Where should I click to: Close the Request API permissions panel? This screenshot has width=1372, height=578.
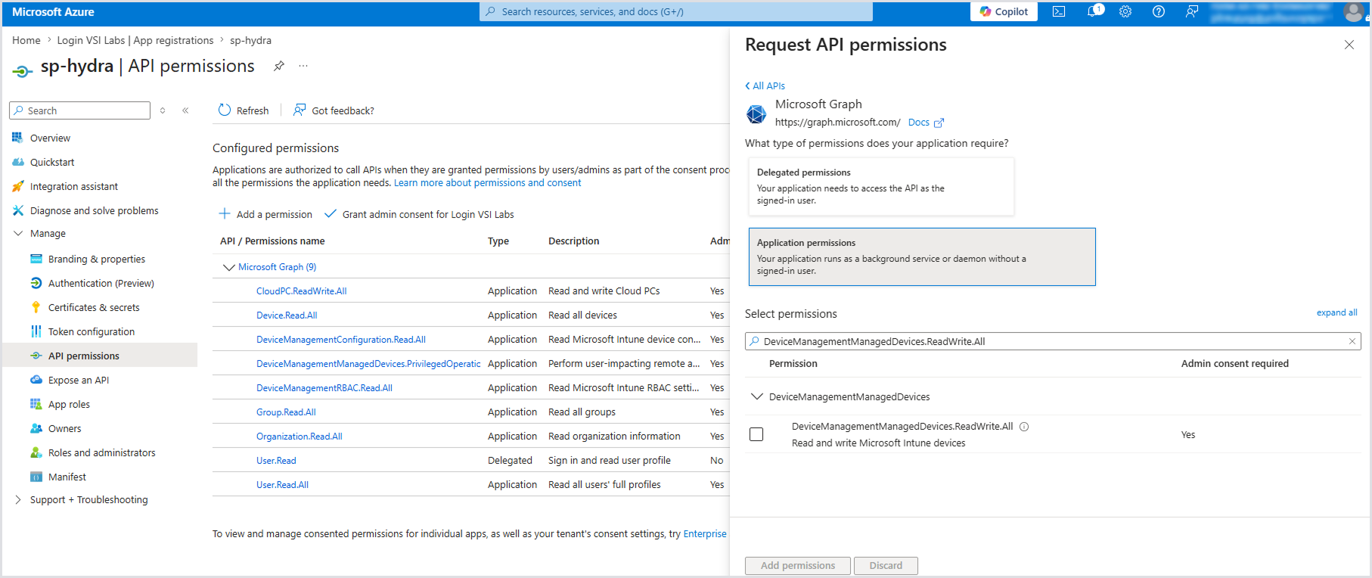(1349, 45)
